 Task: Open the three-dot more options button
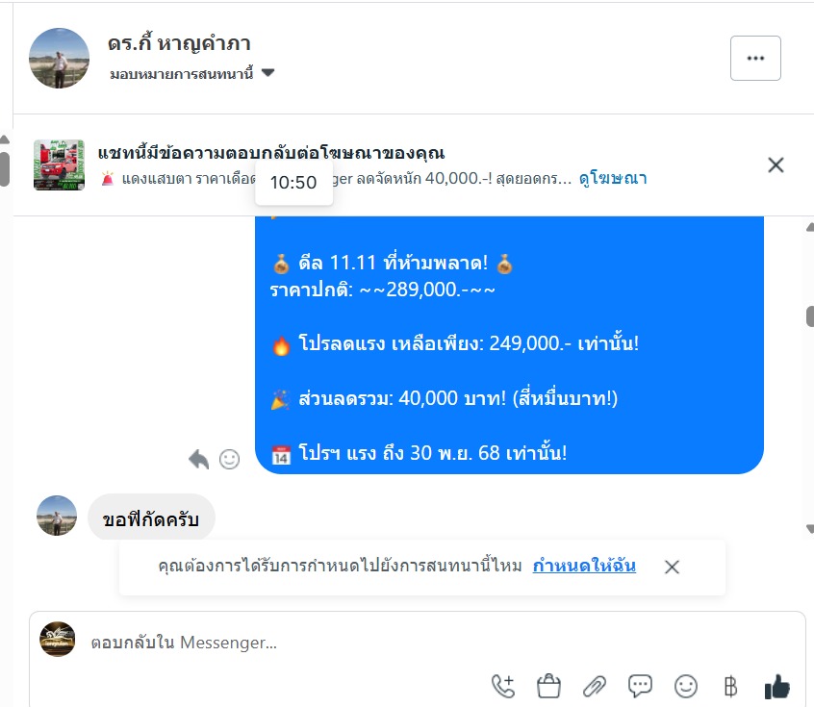[755, 58]
